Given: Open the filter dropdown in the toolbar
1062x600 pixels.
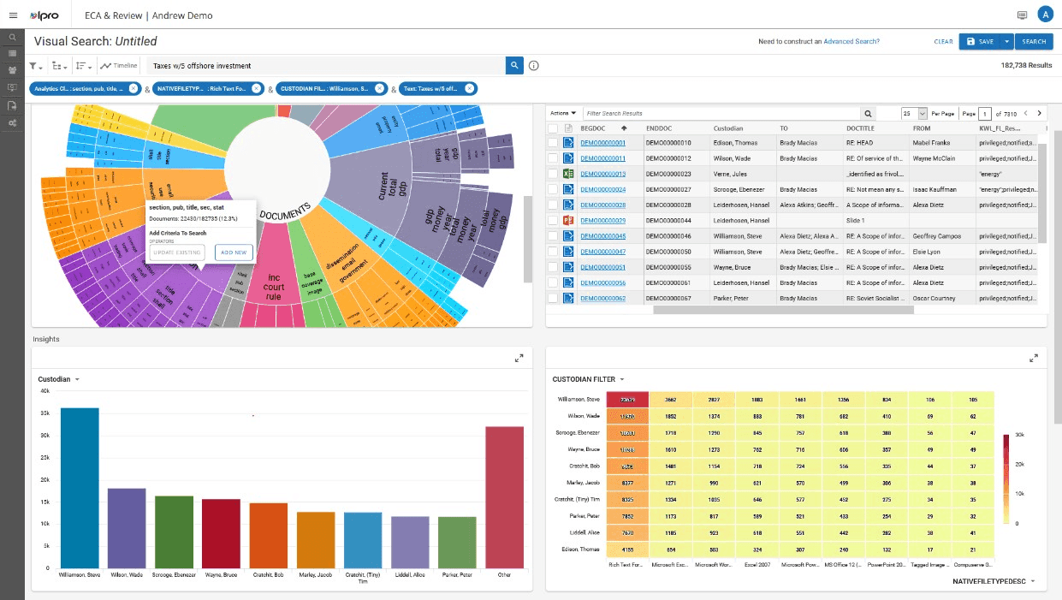Looking at the screenshot, I should point(36,65).
